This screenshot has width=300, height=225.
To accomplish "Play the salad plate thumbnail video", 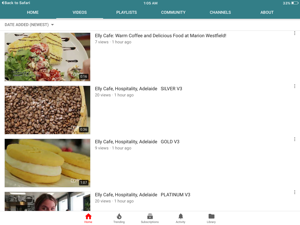I will click(x=47, y=57).
